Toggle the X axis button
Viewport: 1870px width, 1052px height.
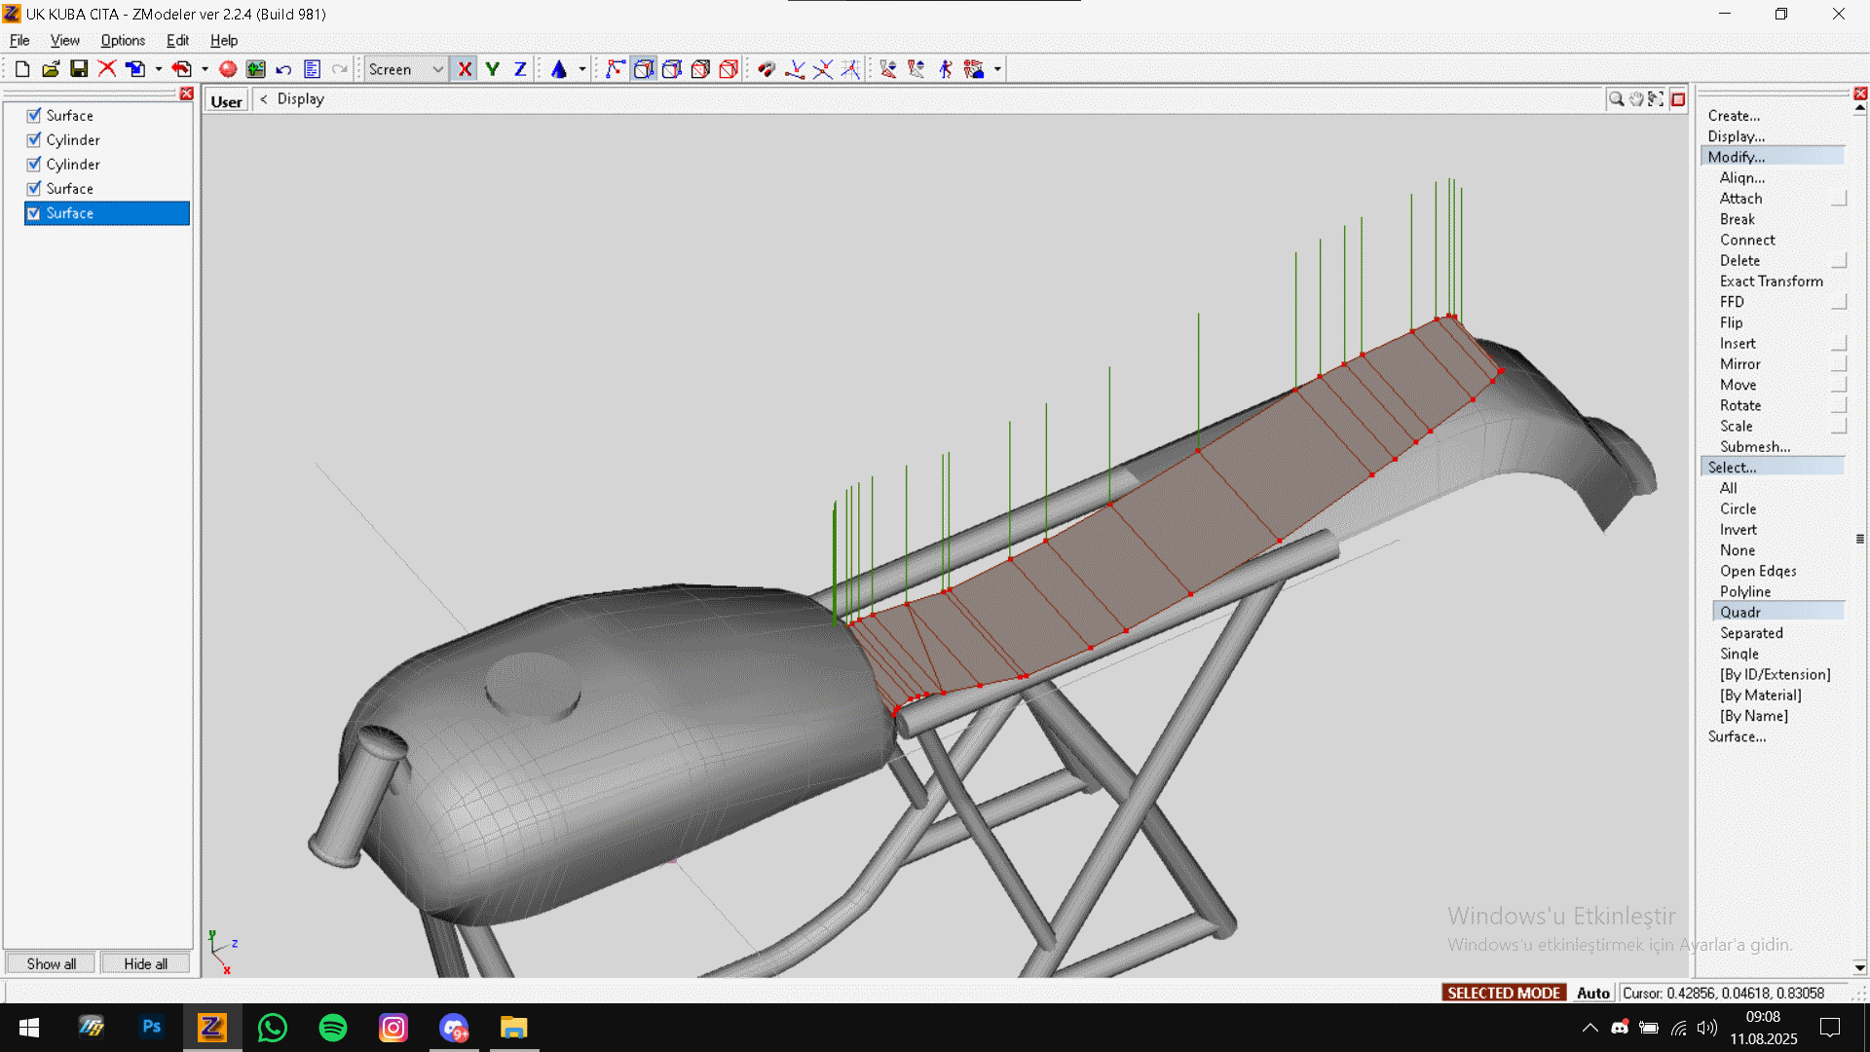[465, 69]
